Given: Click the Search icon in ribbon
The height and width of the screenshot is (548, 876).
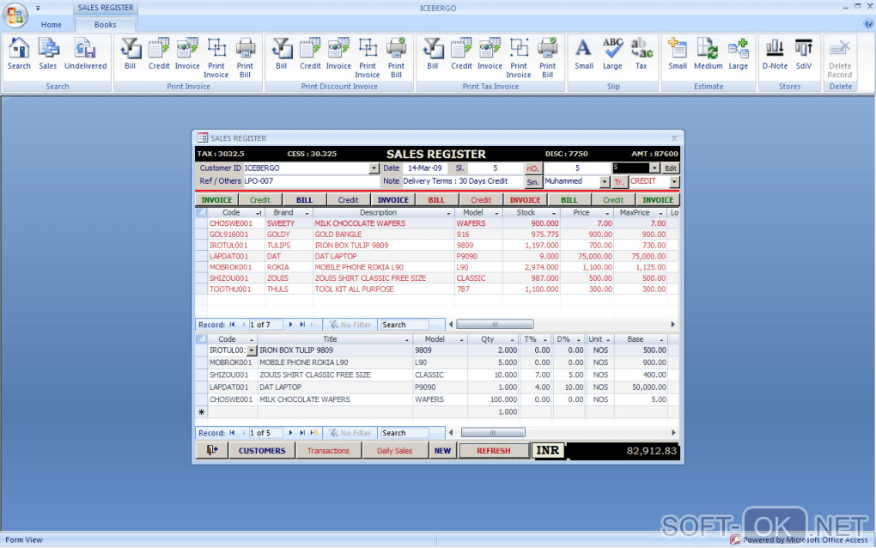Looking at the screenshot, I should click(x=19, y=54).
